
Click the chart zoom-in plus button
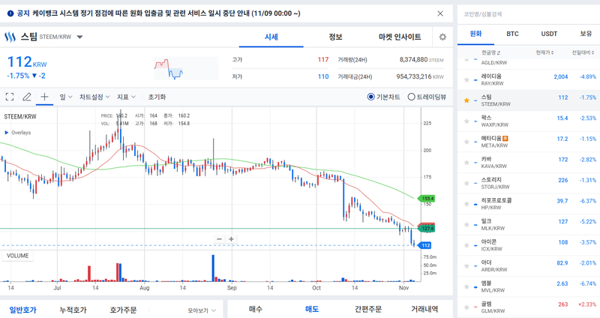[232, 239]
